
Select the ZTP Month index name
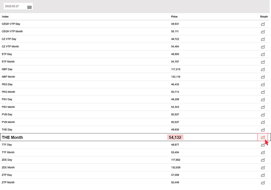[x=8, y=182]
